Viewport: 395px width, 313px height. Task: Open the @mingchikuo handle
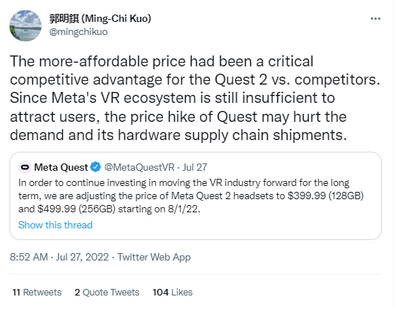coord(78,32)
